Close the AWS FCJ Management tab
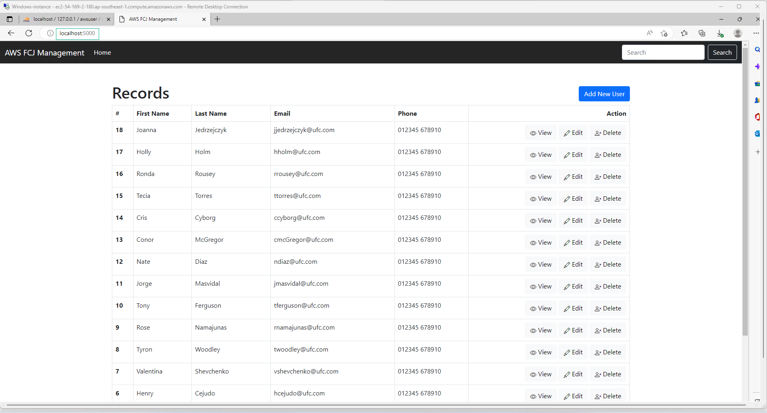 pos(204,19)
